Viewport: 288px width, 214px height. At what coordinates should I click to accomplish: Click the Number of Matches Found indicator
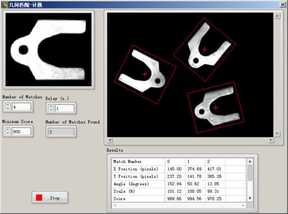60,132
